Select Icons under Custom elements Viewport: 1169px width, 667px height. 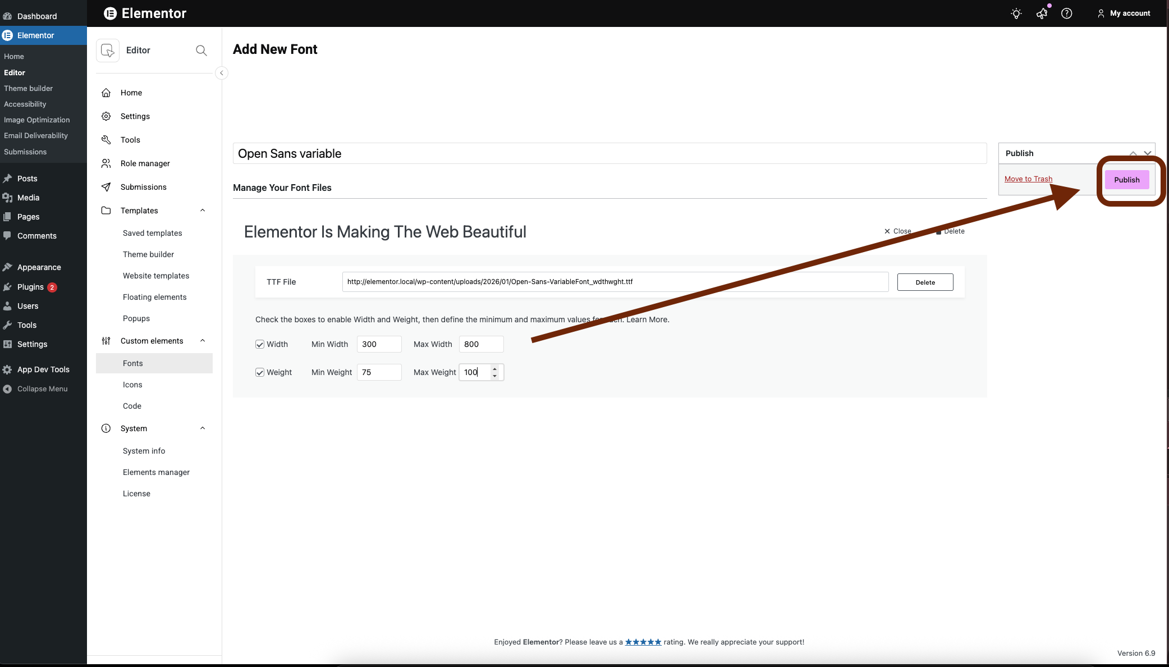coord(132,385)
